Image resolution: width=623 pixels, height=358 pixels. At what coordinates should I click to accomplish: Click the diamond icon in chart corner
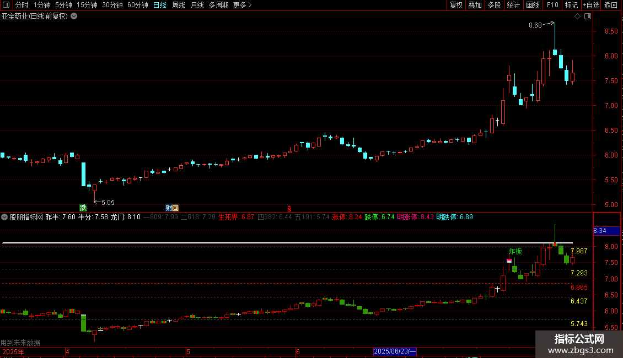click(x=577, y=17)
